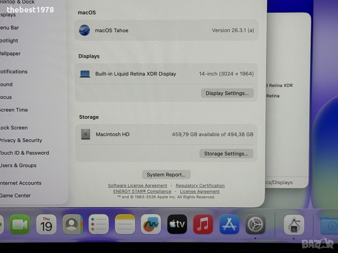The width and height of the screenshot is (338, 253).
Task: Click the System Information Dock icon
Action: point(294,225)
